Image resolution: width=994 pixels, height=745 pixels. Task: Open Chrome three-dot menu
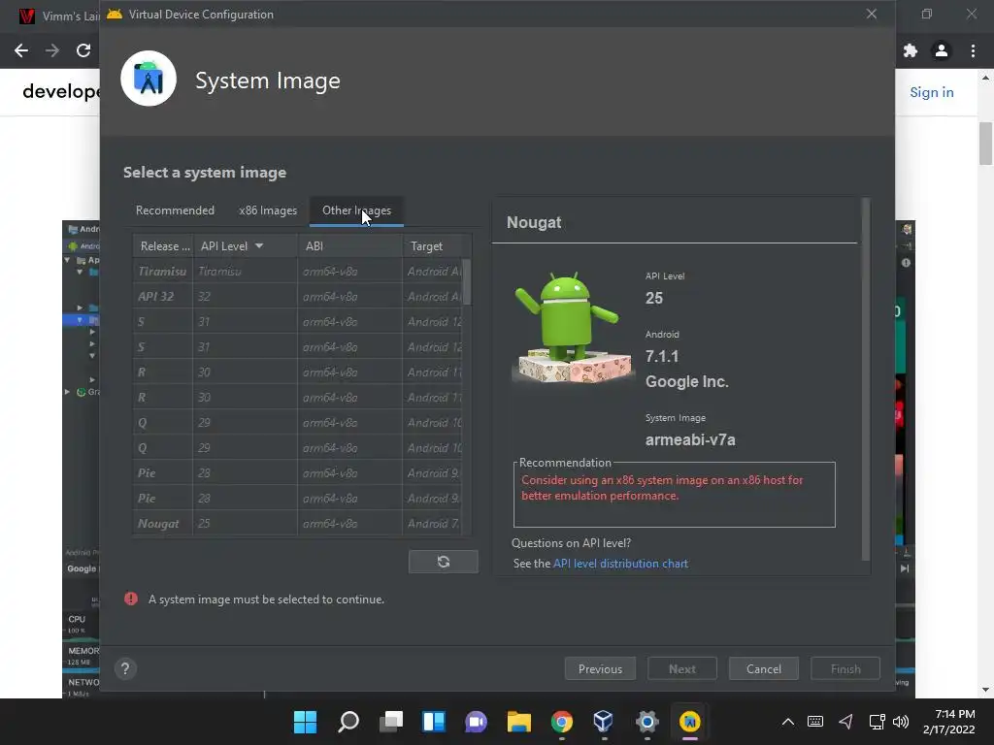click(x=973, y=50)
